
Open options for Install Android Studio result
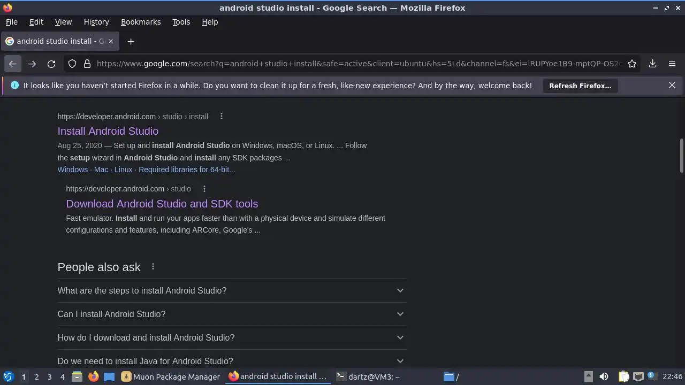[x=222, y=116]
